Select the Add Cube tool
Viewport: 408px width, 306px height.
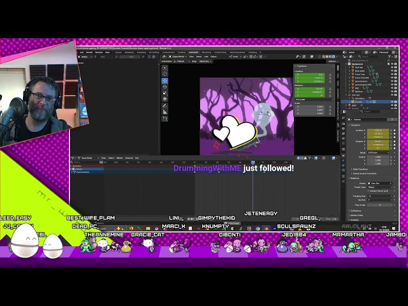(x=164, y=119)
